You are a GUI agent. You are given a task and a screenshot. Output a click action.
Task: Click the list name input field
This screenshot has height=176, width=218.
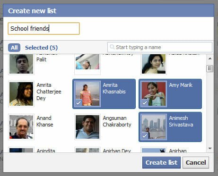click(x=44, y=28)
